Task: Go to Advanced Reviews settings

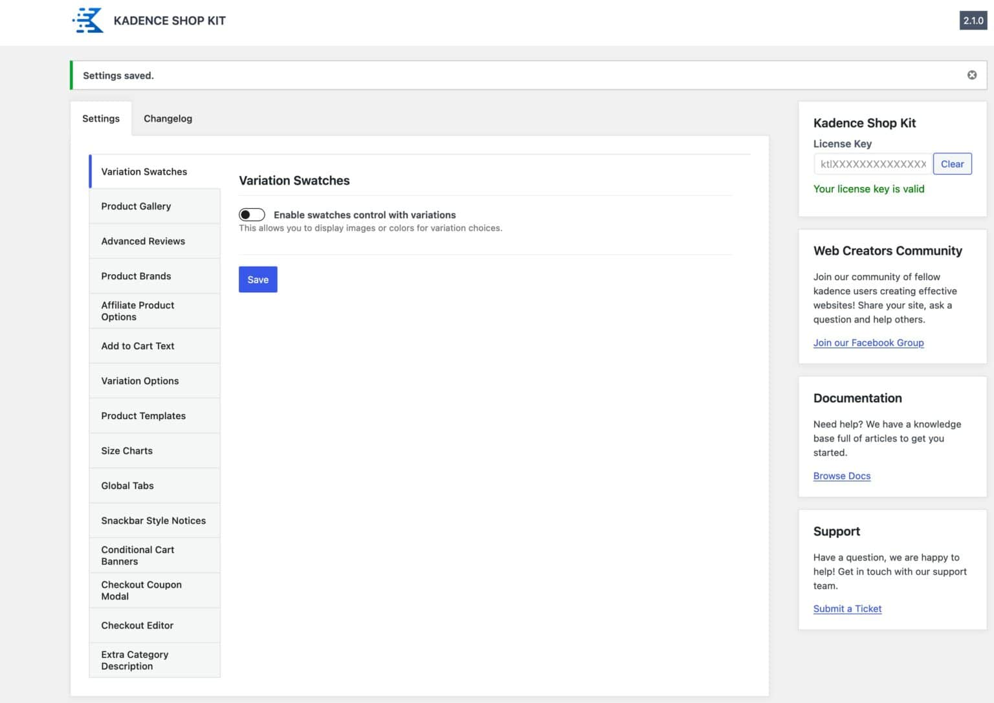Action: coord(143,241)
